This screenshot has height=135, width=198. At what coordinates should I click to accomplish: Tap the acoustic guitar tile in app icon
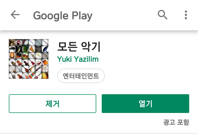(x=12, y=62)
